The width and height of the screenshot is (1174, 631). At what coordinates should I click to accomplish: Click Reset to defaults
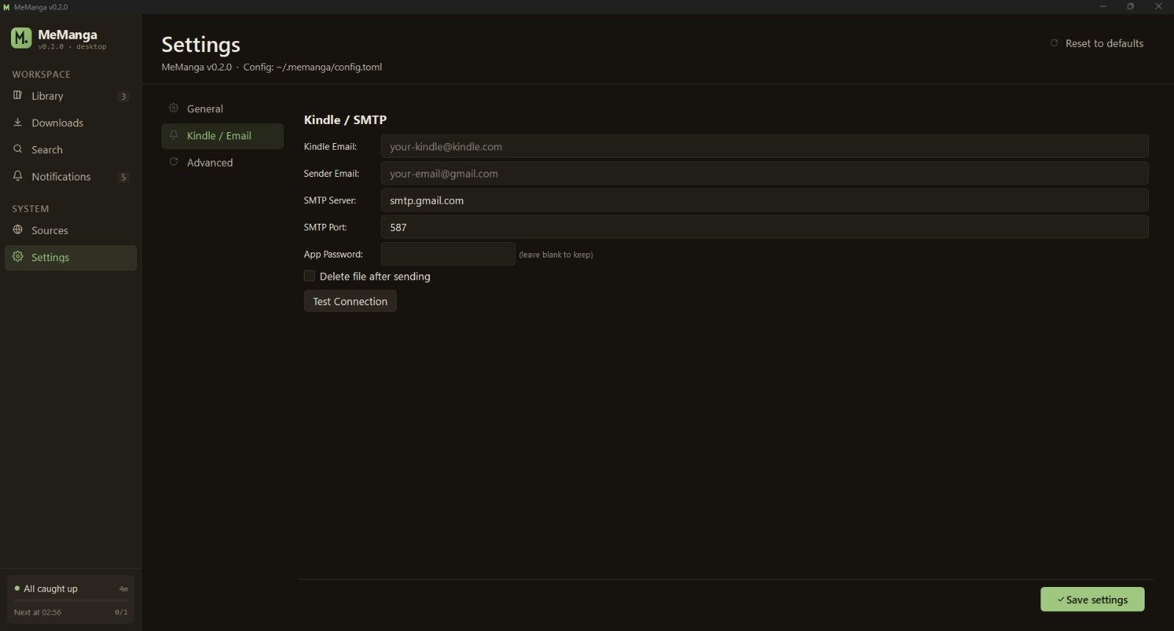(x=1097, y=43)
